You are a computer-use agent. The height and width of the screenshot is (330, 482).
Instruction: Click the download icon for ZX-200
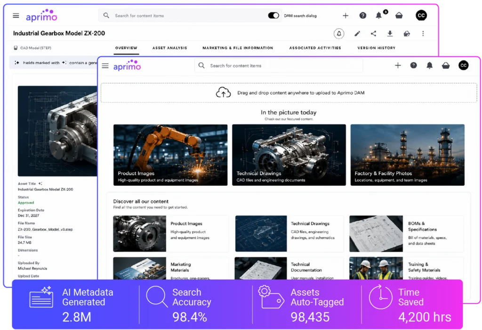(x=390, y=33)
